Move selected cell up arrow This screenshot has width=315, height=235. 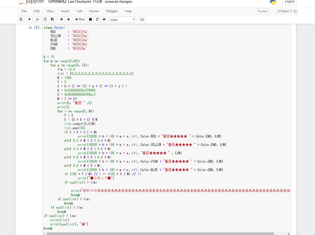[x=61, y=19]
